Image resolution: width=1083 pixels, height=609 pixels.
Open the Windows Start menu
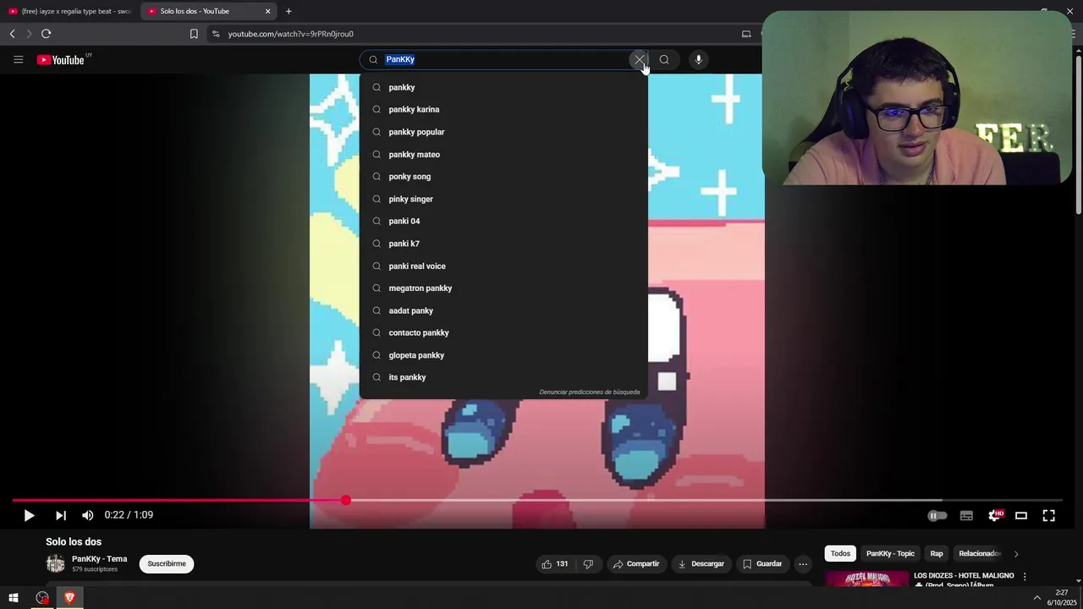click(14, 598)
